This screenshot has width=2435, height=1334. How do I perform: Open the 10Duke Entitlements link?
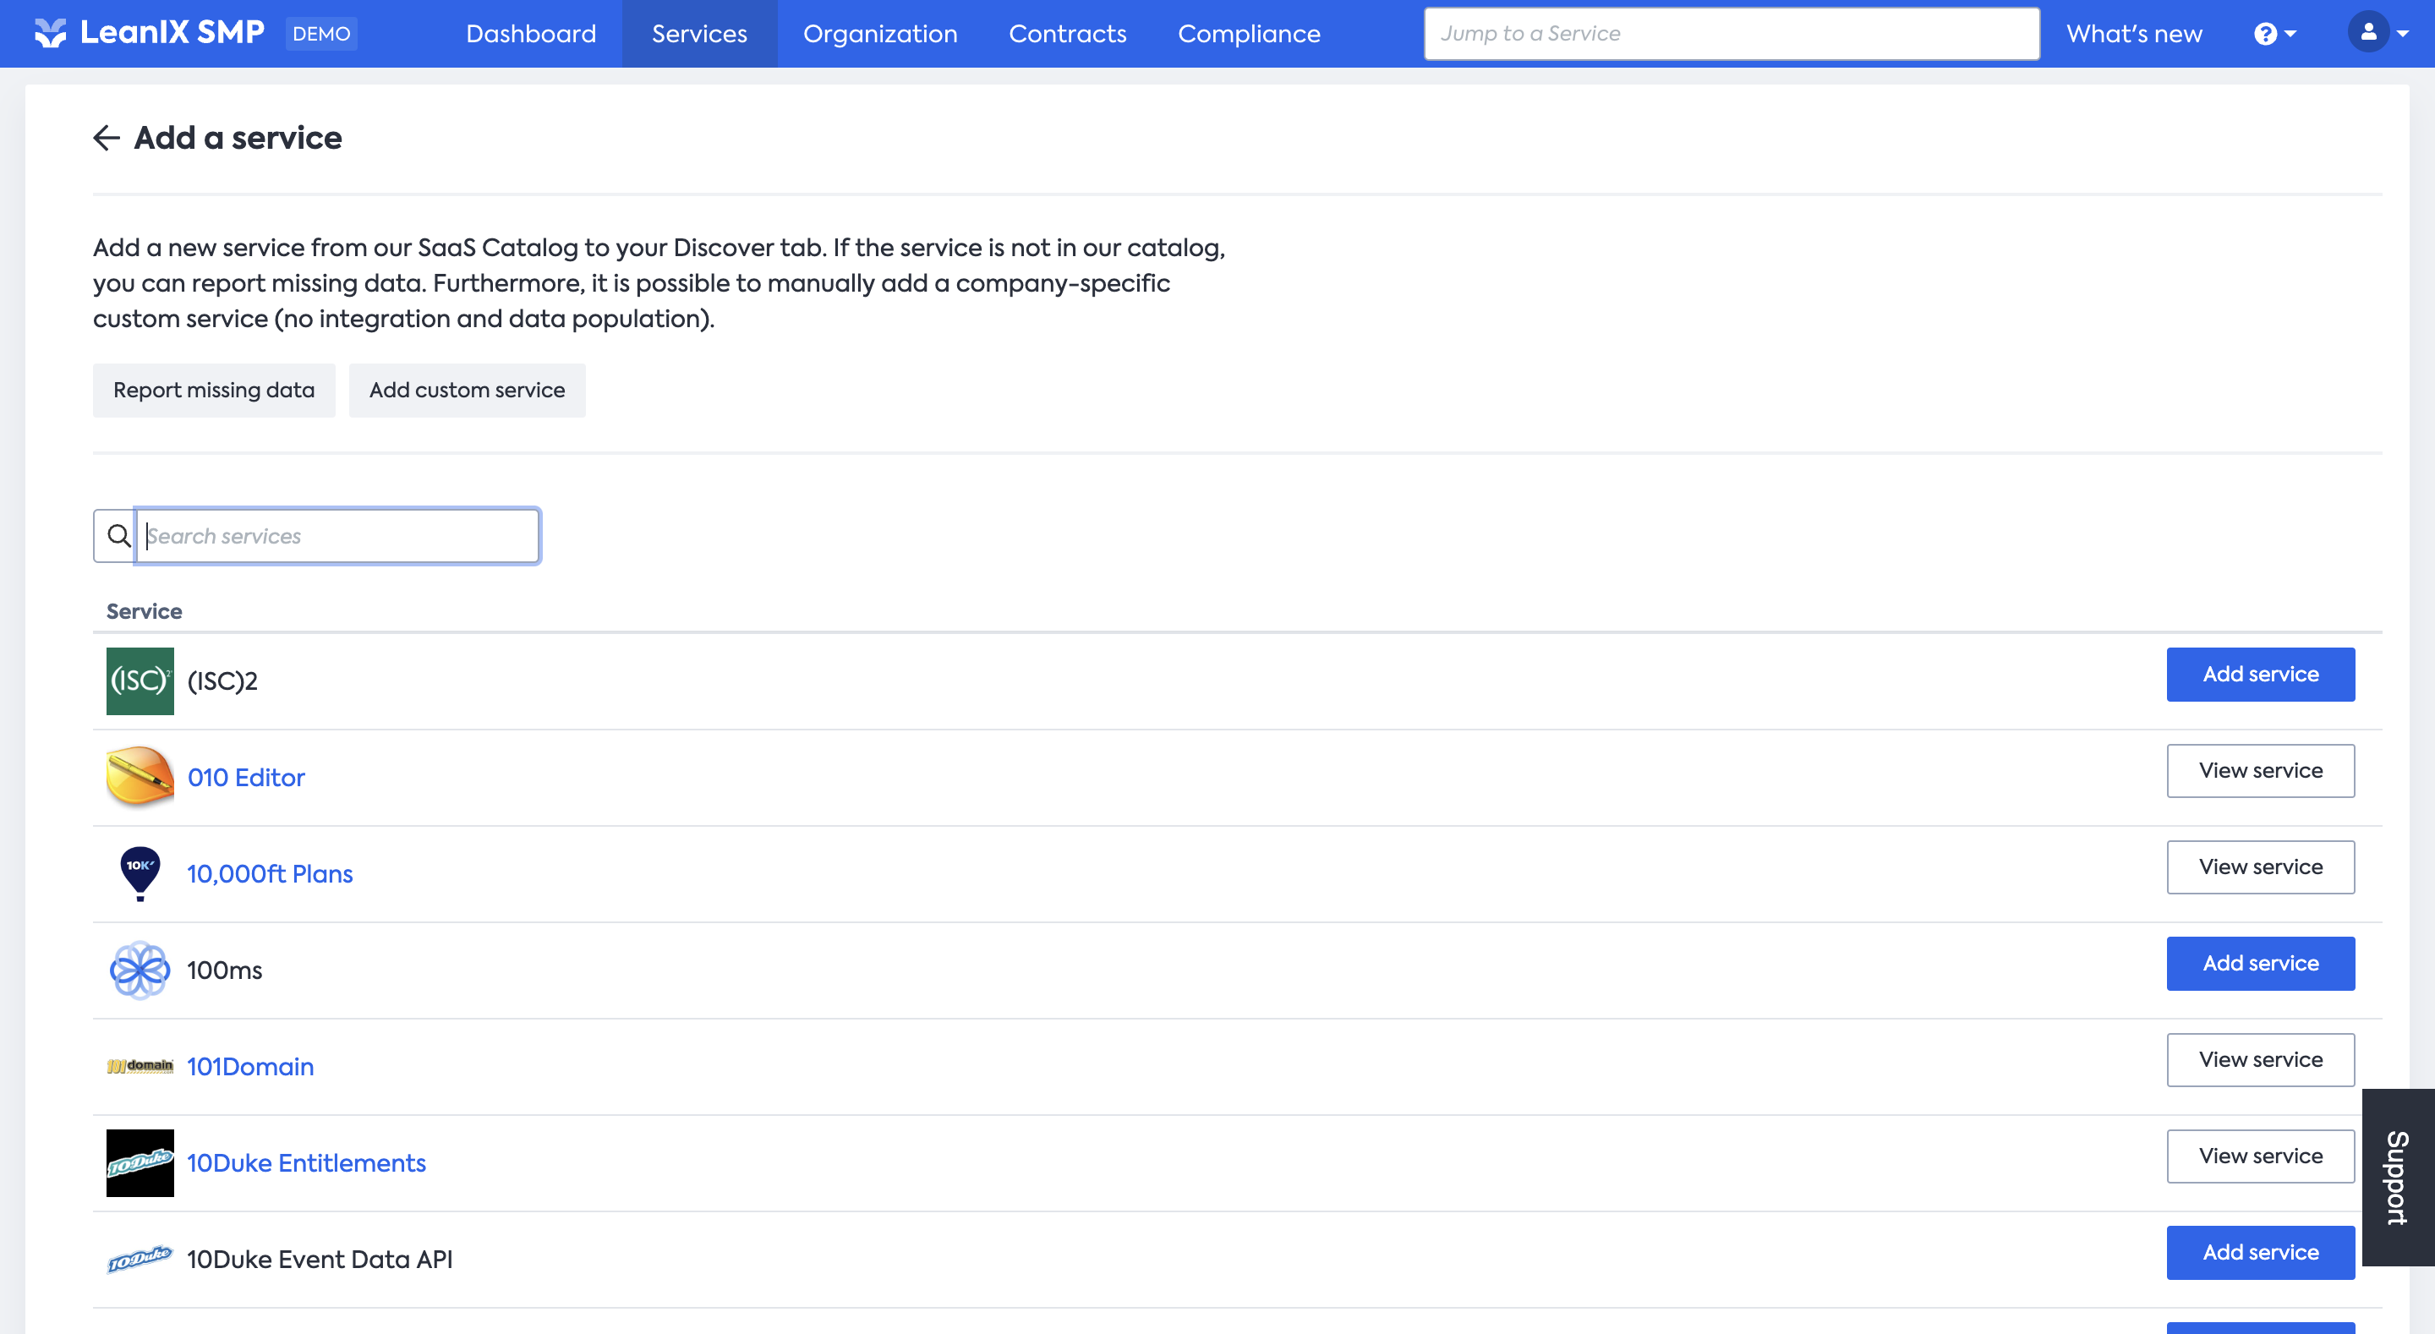pos(306,1163)
